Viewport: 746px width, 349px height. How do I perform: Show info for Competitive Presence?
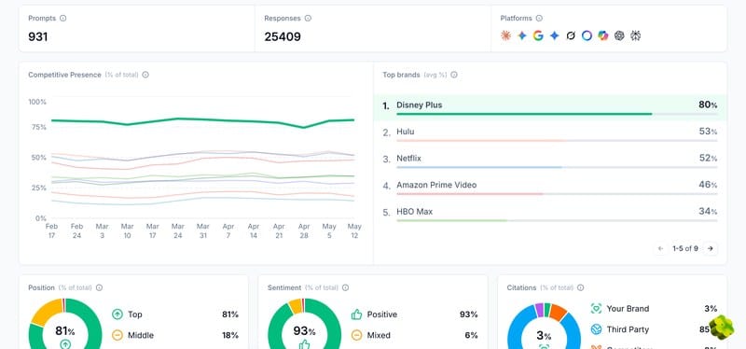(145, 75)
